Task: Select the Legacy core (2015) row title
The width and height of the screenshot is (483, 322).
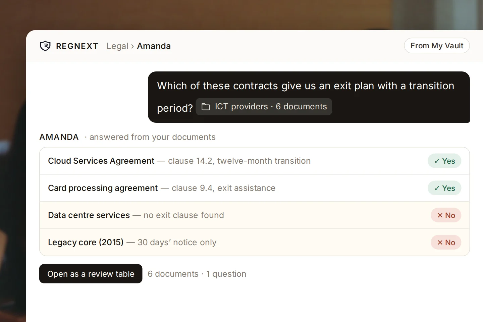Action: point(86,243)
